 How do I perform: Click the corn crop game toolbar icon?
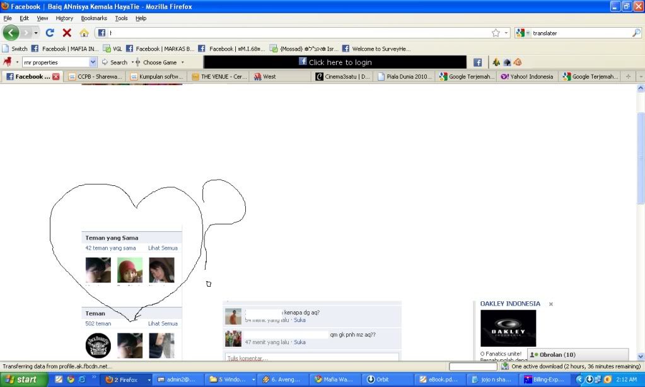click(x=496, y=62)
